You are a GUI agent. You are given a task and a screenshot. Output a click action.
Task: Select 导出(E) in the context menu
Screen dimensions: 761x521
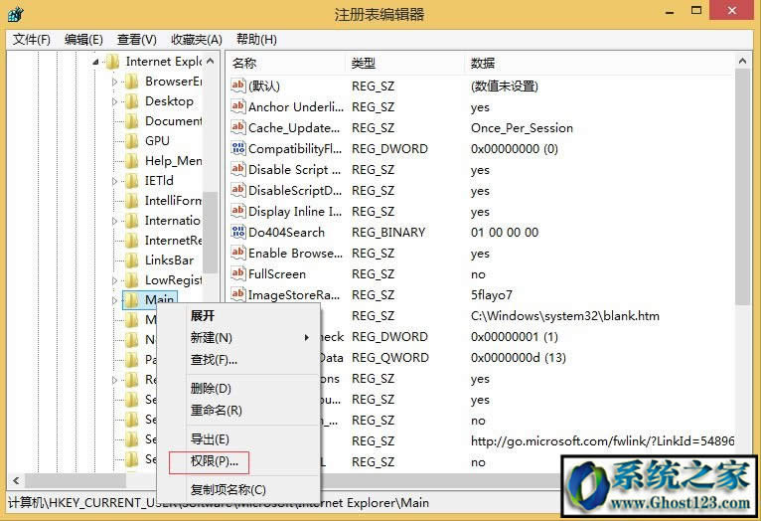tap(210, 439)
